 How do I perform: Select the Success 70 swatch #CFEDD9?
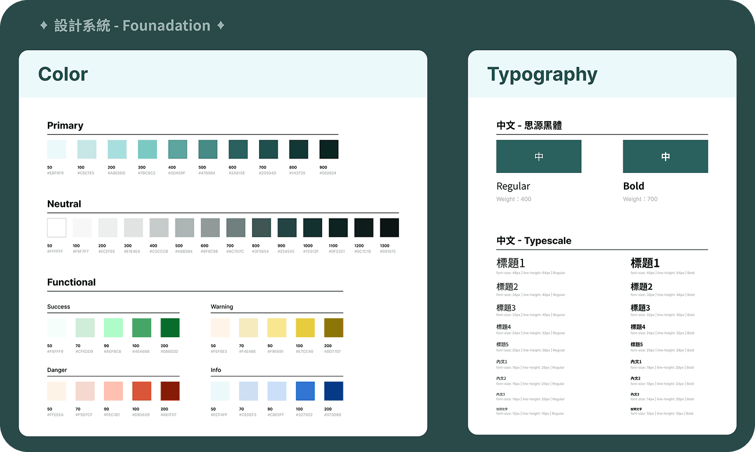[x=85, y=328]
